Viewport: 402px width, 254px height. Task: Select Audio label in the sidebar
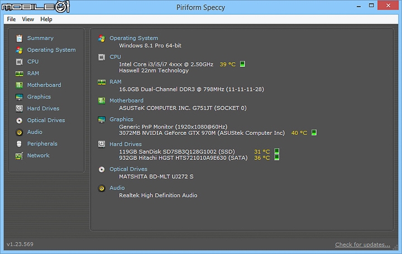35,132
